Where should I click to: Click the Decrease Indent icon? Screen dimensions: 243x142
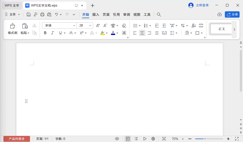[x=157, y=26]
